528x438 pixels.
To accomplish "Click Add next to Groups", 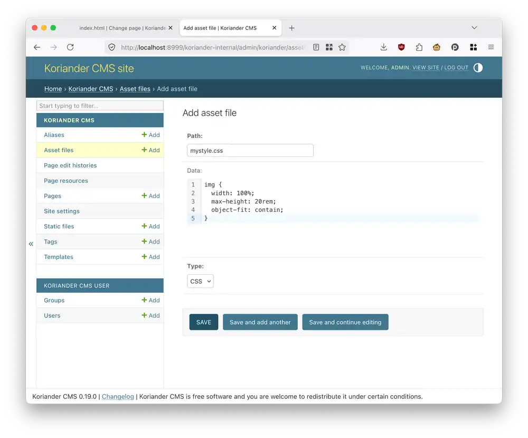I will point(150,300).
